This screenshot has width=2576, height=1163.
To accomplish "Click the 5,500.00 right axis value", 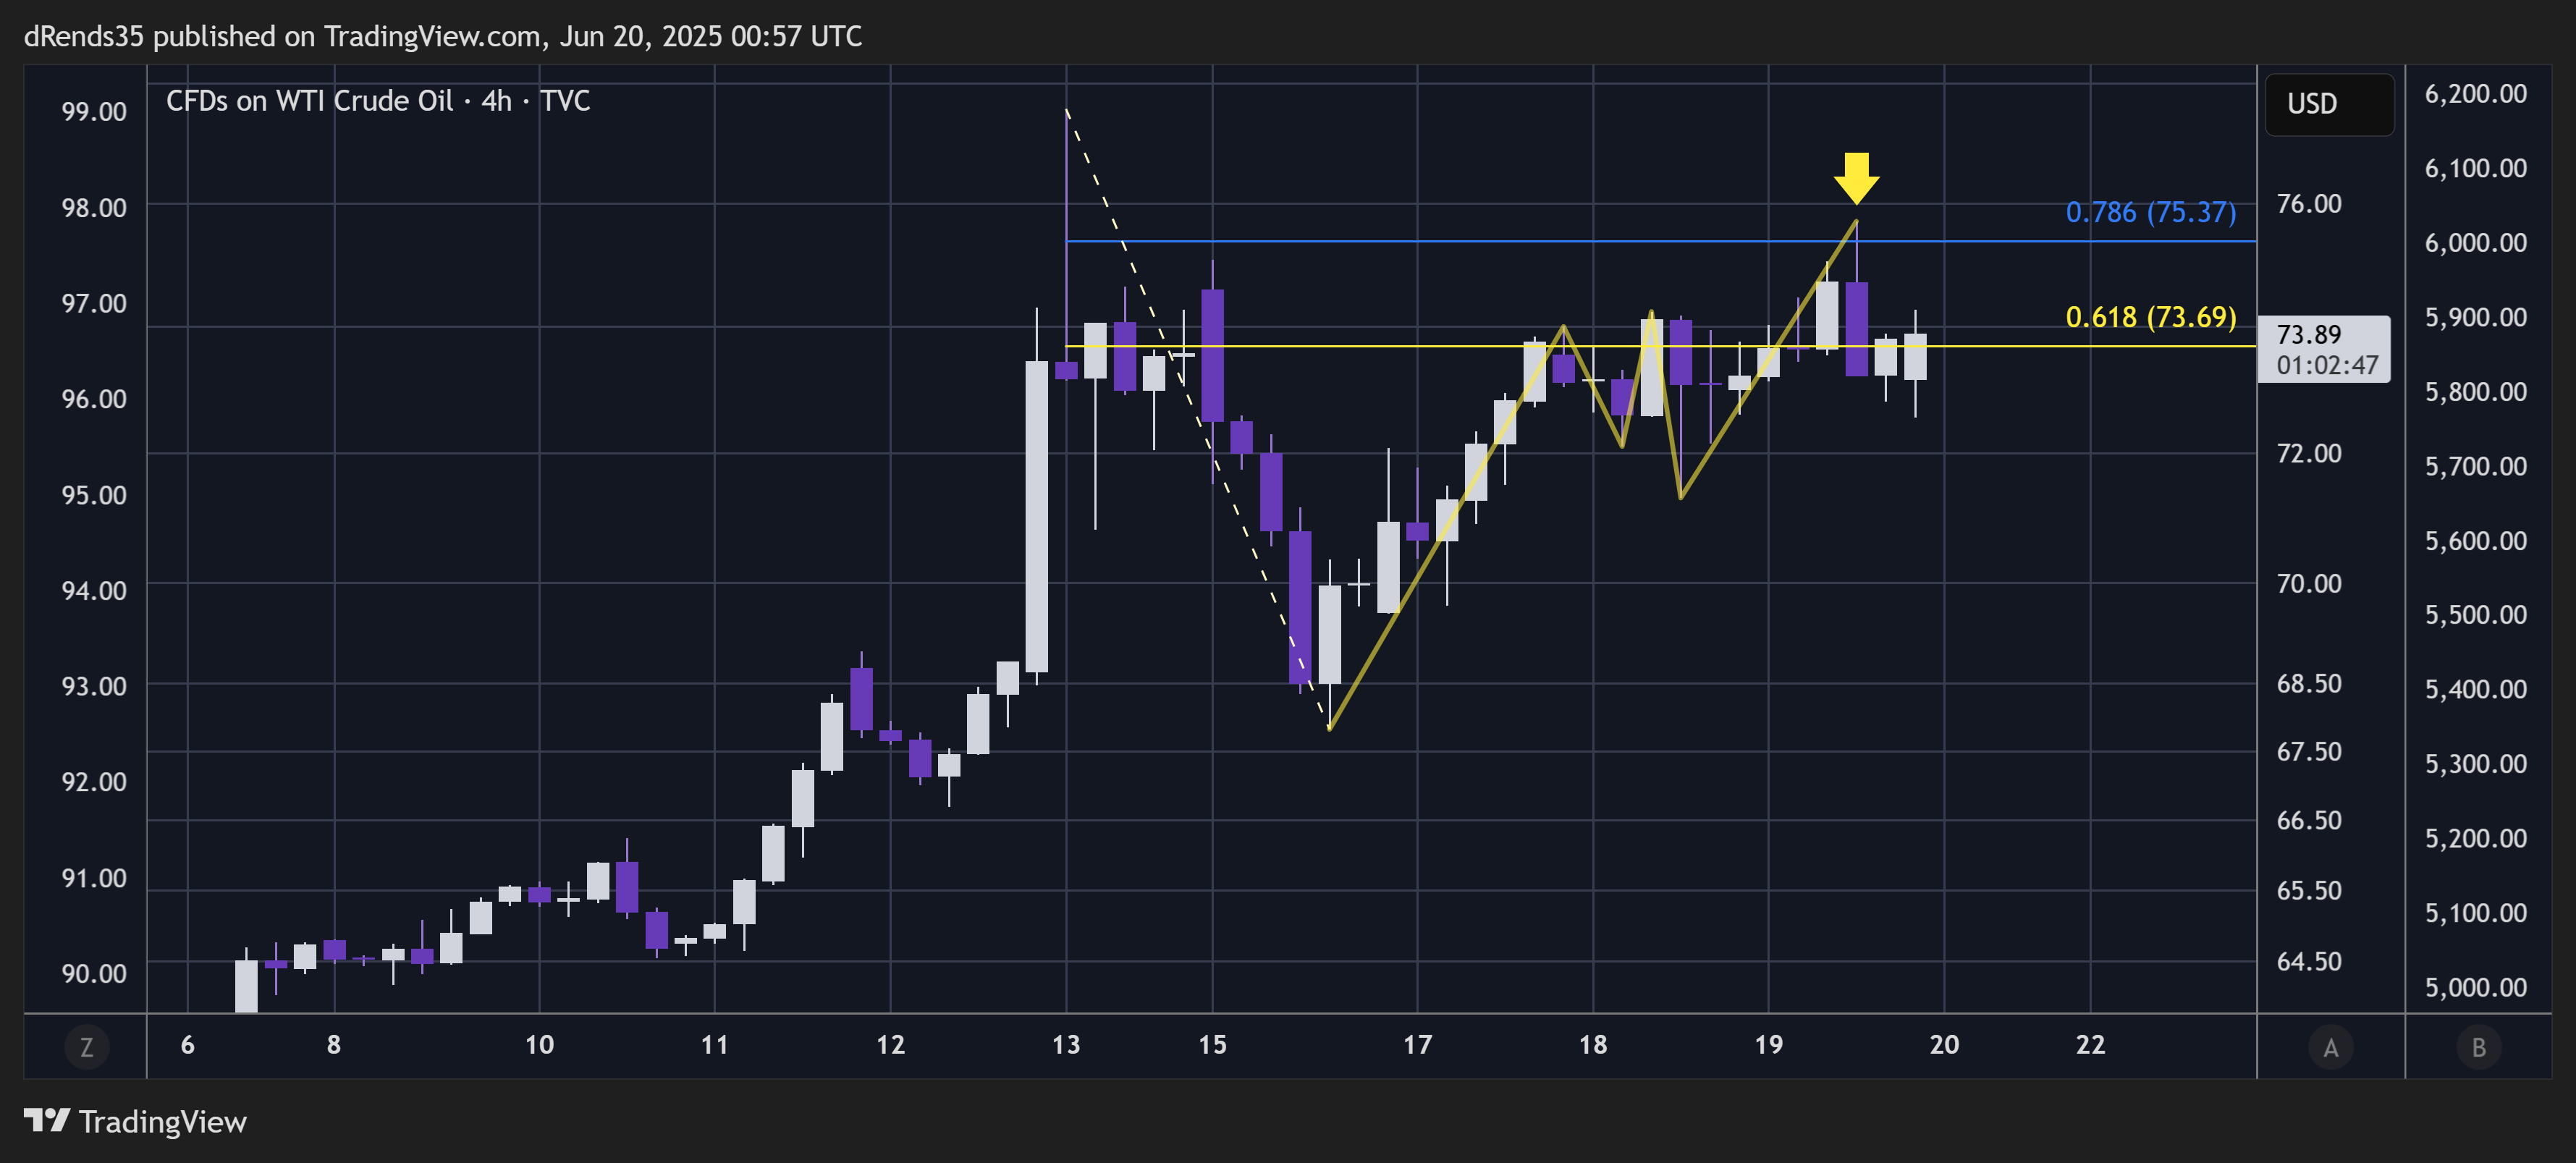I will pos(2475,615).
